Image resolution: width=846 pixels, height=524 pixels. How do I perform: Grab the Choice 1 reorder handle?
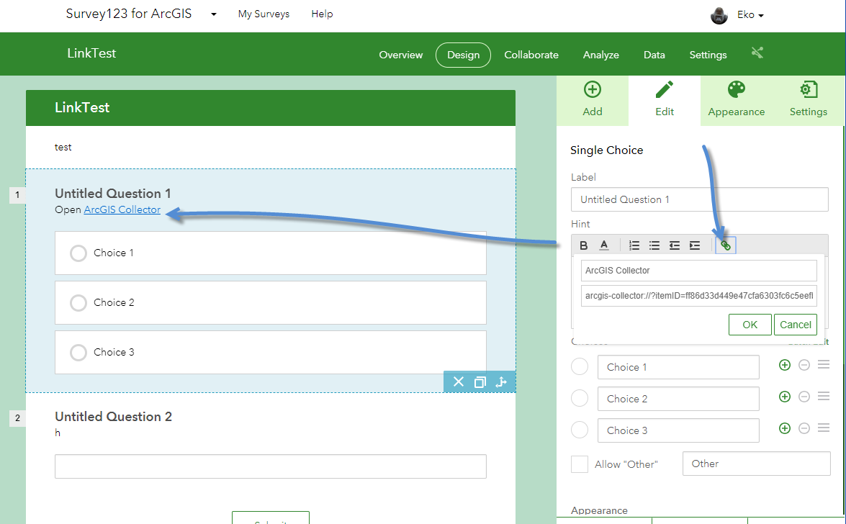[x=824, y=365]
